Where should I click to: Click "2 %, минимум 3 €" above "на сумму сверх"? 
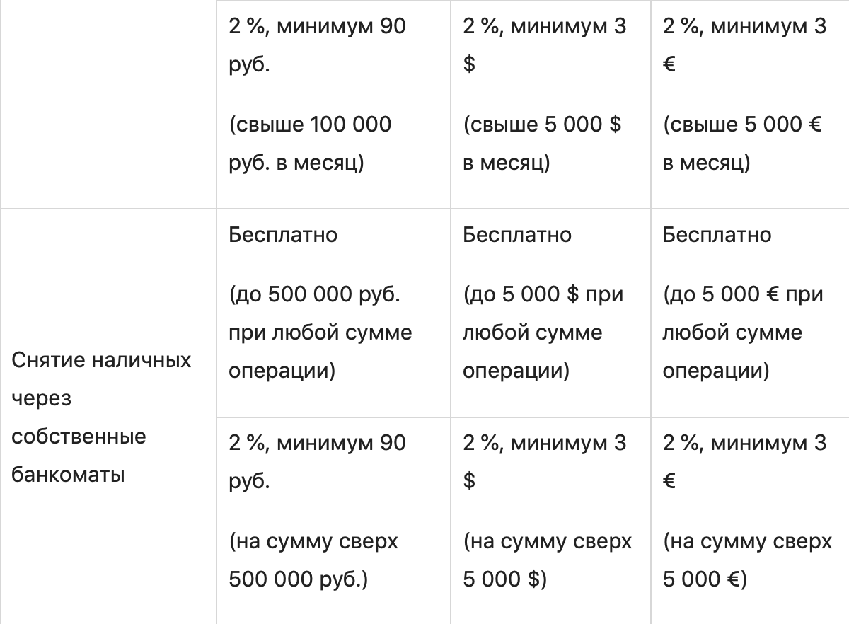point(744,461)
